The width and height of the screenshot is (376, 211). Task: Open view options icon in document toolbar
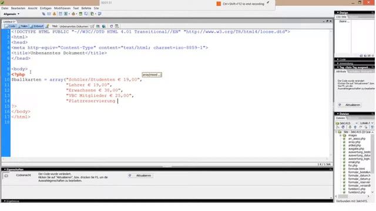pos(117,26)
